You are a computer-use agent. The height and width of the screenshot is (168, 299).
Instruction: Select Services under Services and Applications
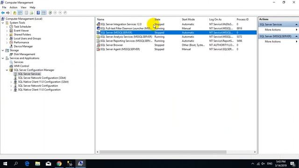pyautogui.click(x=19, y=62)
